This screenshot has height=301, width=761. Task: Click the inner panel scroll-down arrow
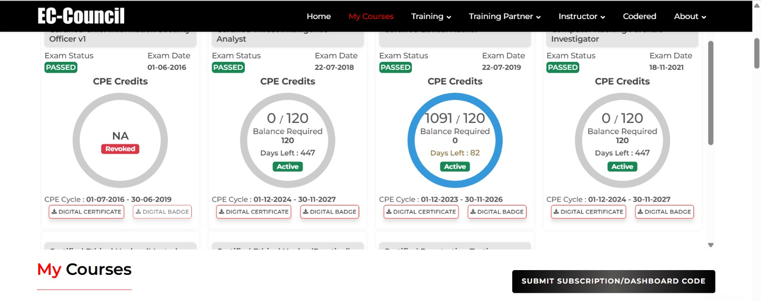pos(711,245)
